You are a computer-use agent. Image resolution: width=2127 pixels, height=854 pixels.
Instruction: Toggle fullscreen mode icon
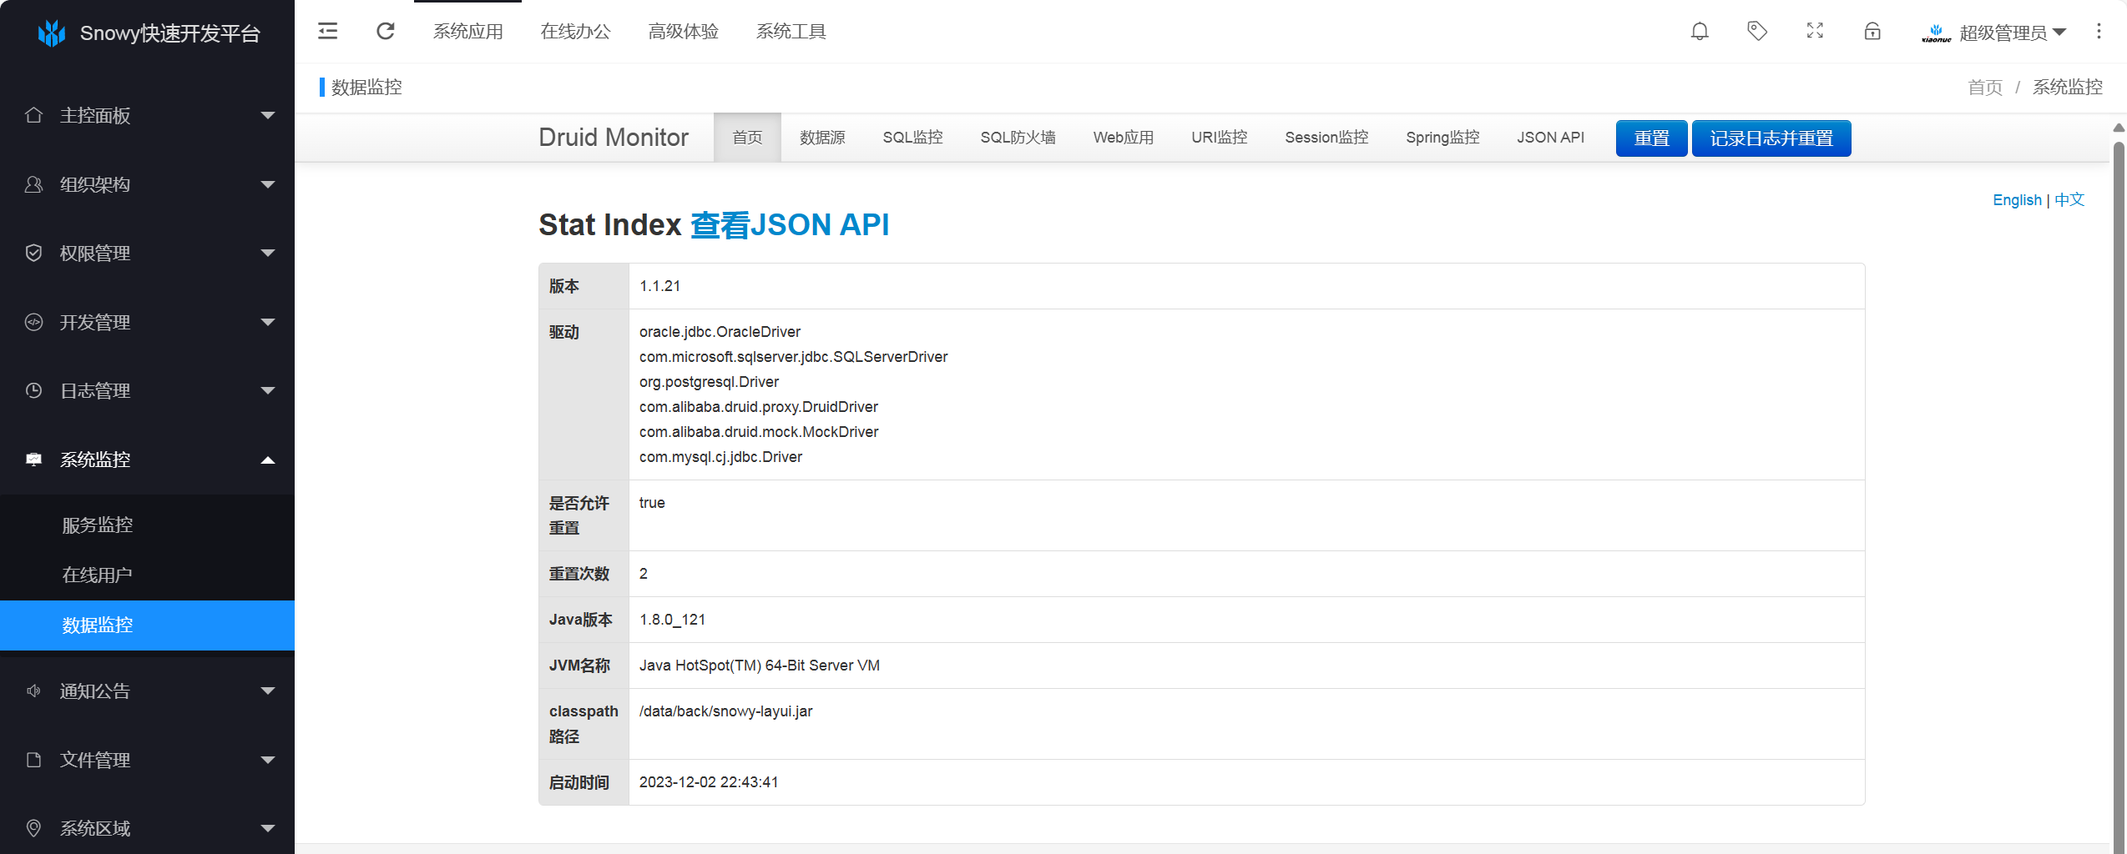point(1815,32)
